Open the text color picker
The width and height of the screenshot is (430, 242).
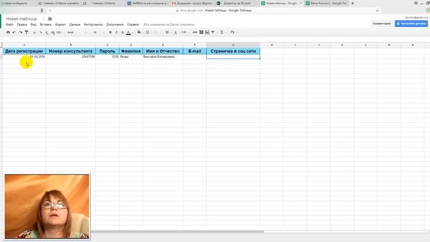pyautogui.click(x=128, y=32)
